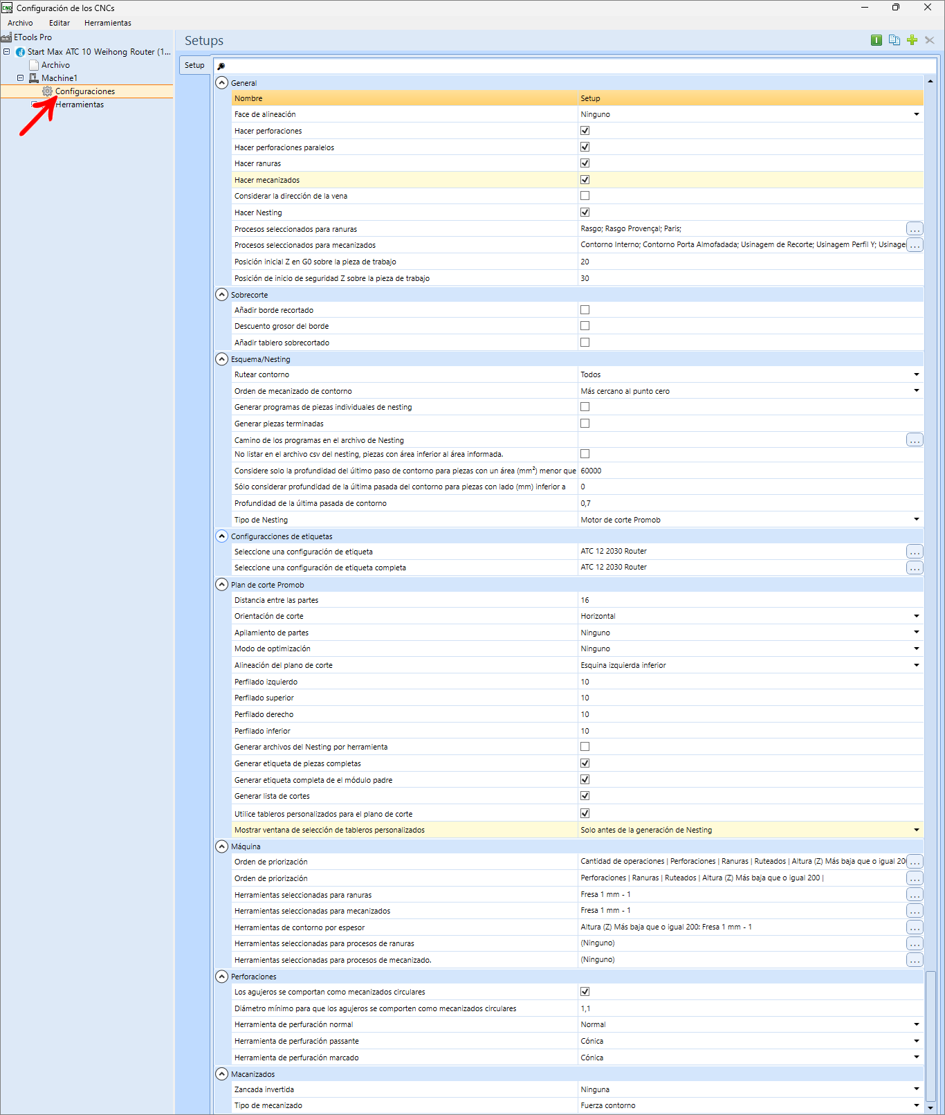Open Orden de mecanizado de contorno dropdown
This screenshot has width=945, height=1115.
(x=916, y=390)
